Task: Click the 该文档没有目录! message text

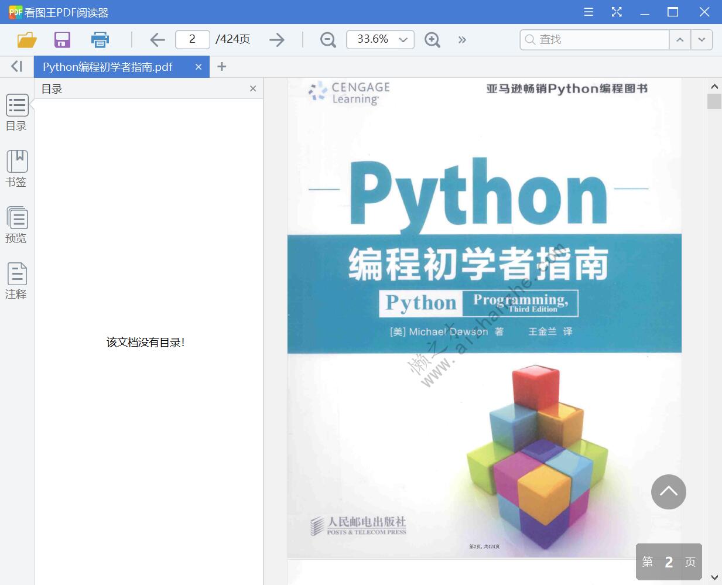Action: [x=146, y=342]
